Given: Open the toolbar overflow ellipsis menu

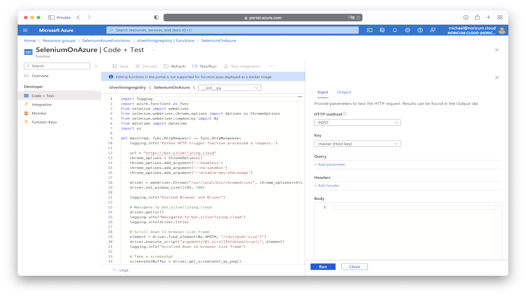Looking at the screenshot, I should coord(271,66).
